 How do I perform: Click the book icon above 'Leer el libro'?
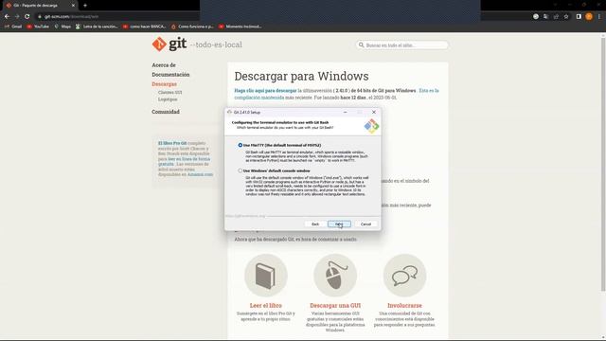tap(266, 276)
